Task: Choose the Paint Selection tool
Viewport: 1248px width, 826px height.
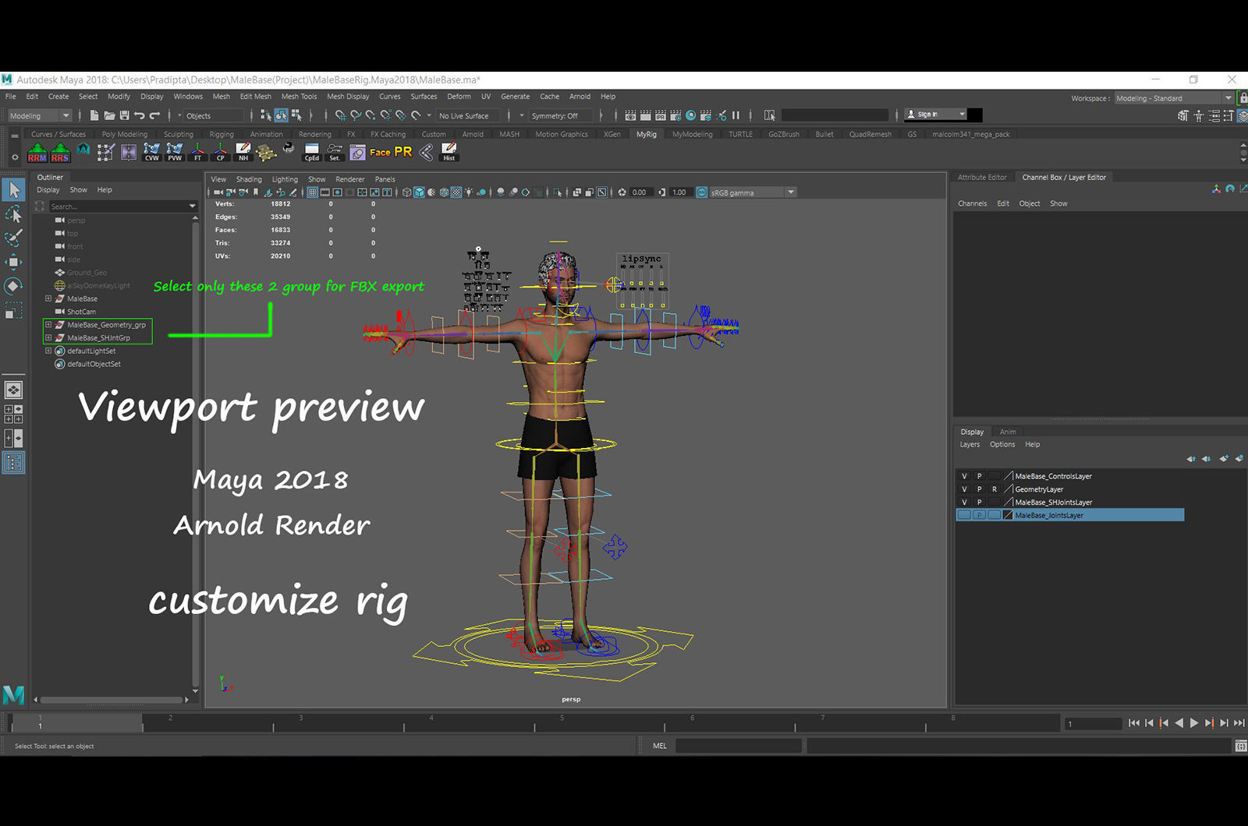Action: pos(13,238)
